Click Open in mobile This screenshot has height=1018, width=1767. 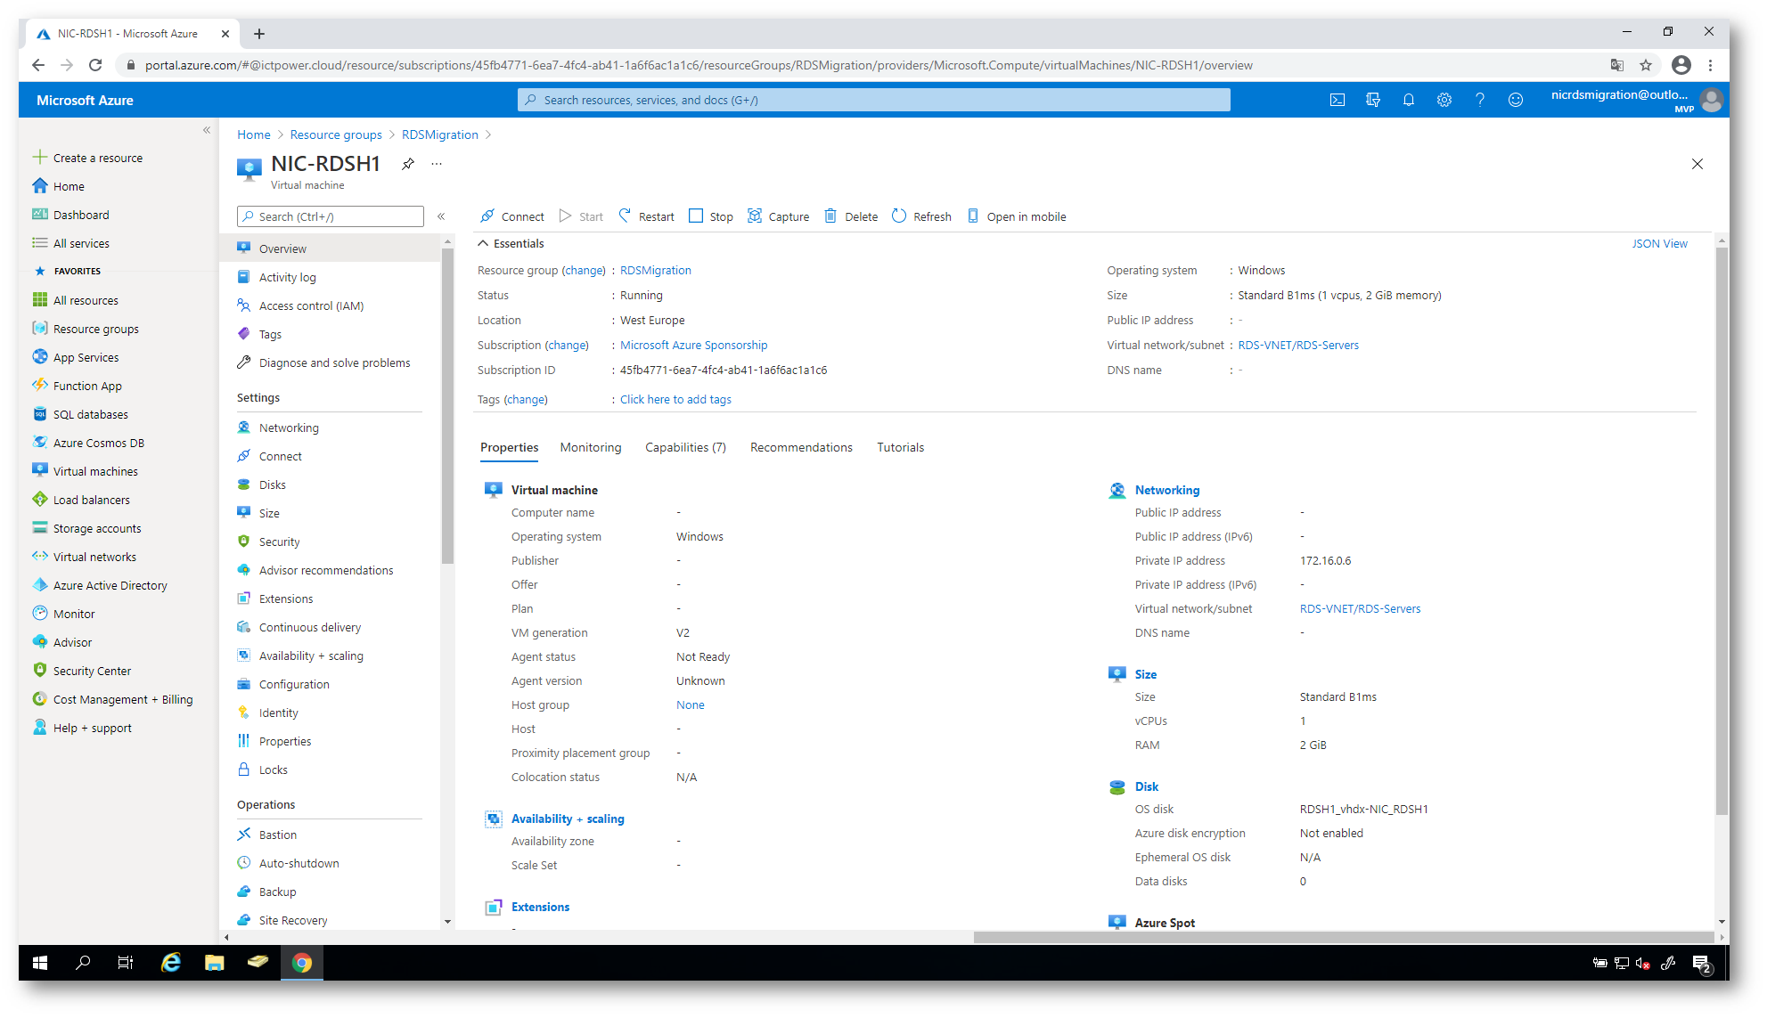tap(1017, 216)
